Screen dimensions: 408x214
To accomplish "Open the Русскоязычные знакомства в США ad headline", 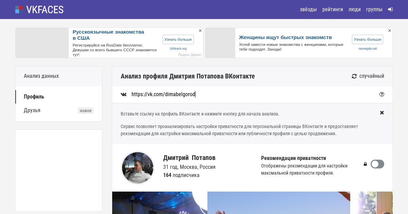I will [108, 35].
